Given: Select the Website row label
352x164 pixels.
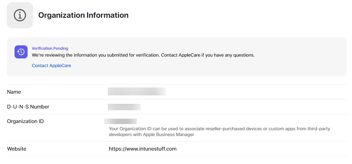Looking at the screenshot, I should pos(17,149).
